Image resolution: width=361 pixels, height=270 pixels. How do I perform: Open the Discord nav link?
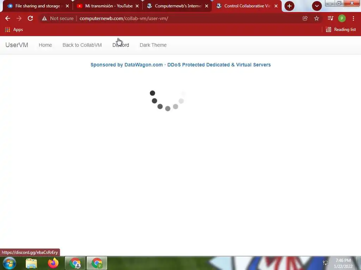point(121,45)
